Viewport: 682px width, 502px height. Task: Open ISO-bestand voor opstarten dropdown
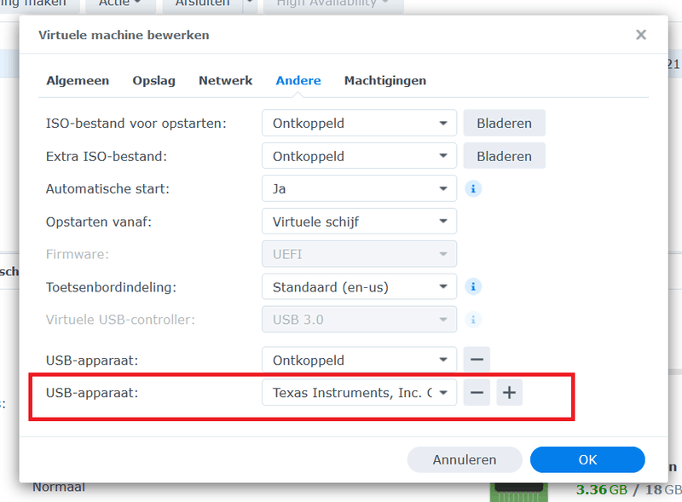[359, 123]
